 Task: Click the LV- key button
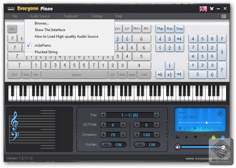pos(127,29)
